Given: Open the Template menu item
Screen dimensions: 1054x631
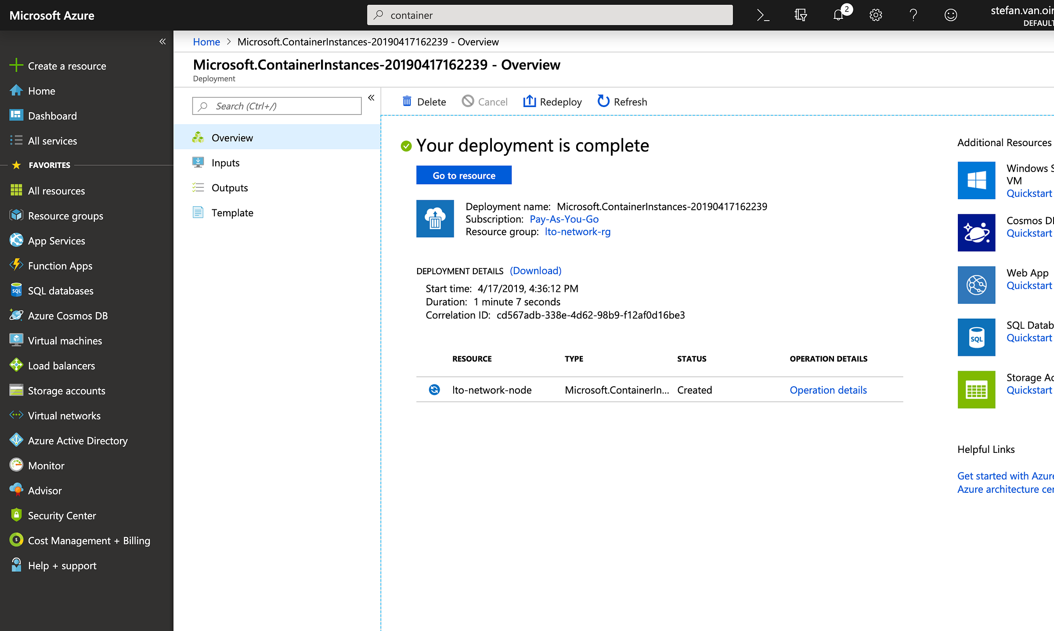Looking at the screenshot, I should (x=232, y=213).
